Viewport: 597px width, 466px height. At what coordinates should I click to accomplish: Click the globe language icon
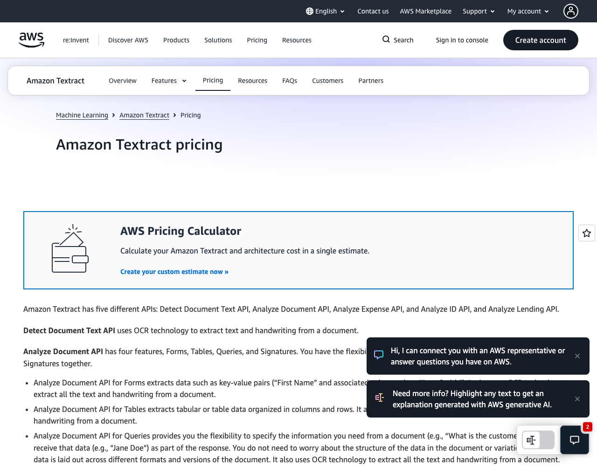(310, 11)
